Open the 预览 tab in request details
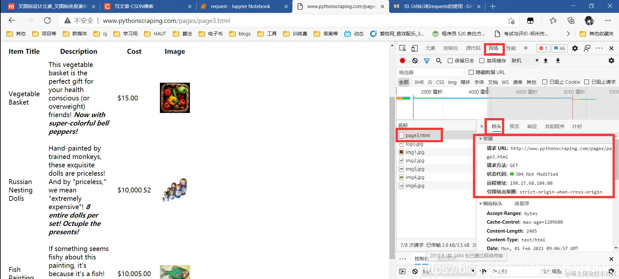Viewport: 619px width, 279px height. pos(514,126)
